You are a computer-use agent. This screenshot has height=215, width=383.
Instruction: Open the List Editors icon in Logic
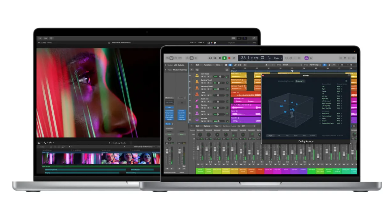coord(341,58)
